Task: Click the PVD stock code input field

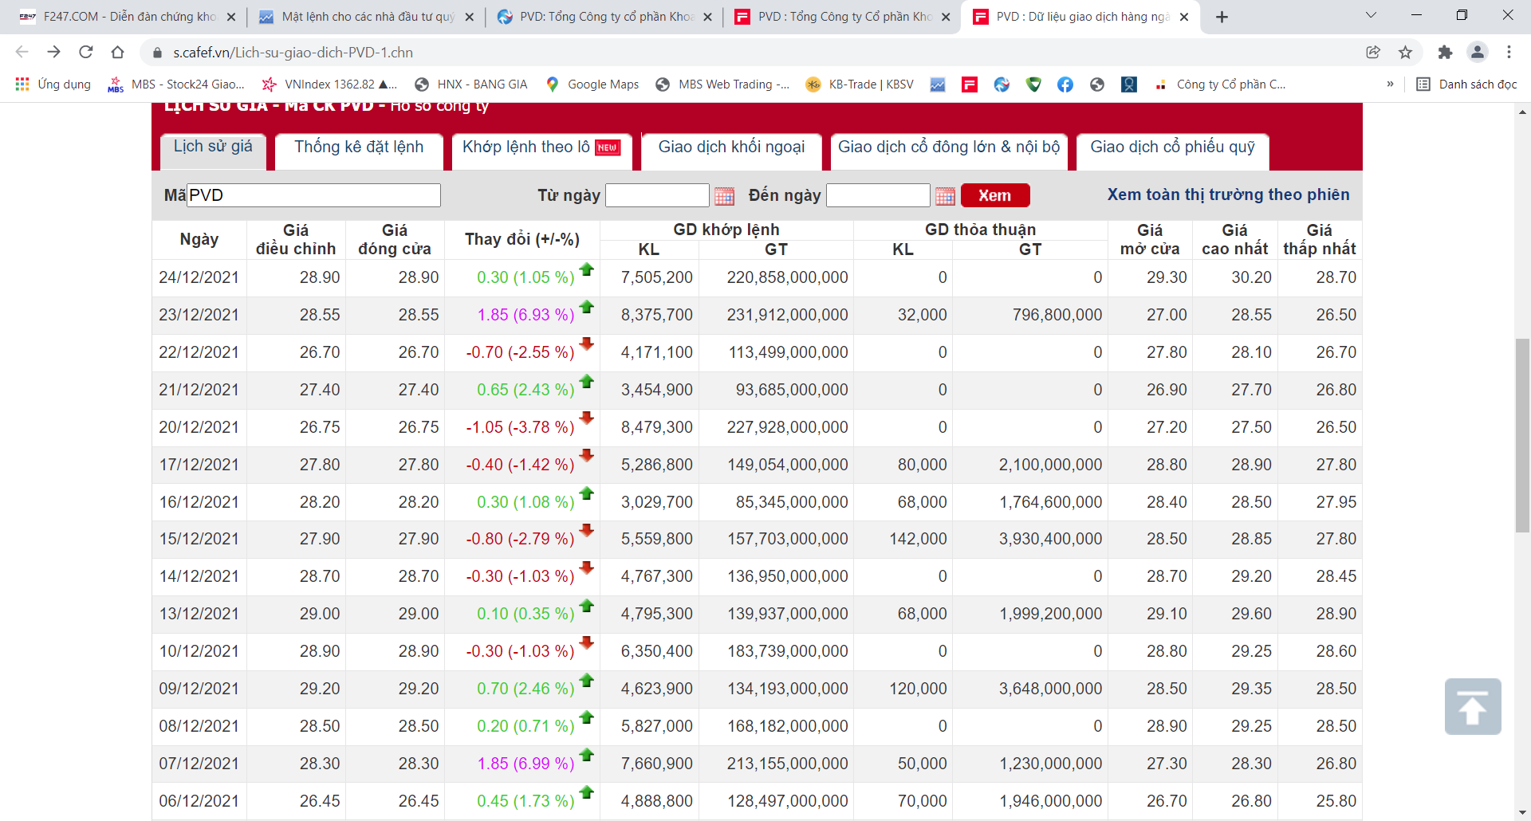Action: coord(313,195)
